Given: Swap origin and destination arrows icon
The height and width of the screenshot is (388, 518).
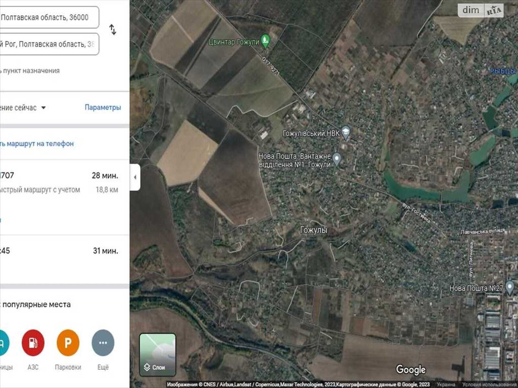Looking at the screenshot, I should (113, 30).
